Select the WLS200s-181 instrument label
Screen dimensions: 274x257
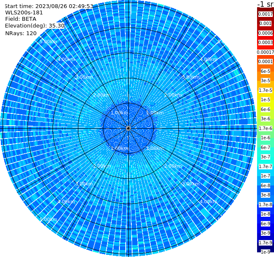[x=24, y=13]
